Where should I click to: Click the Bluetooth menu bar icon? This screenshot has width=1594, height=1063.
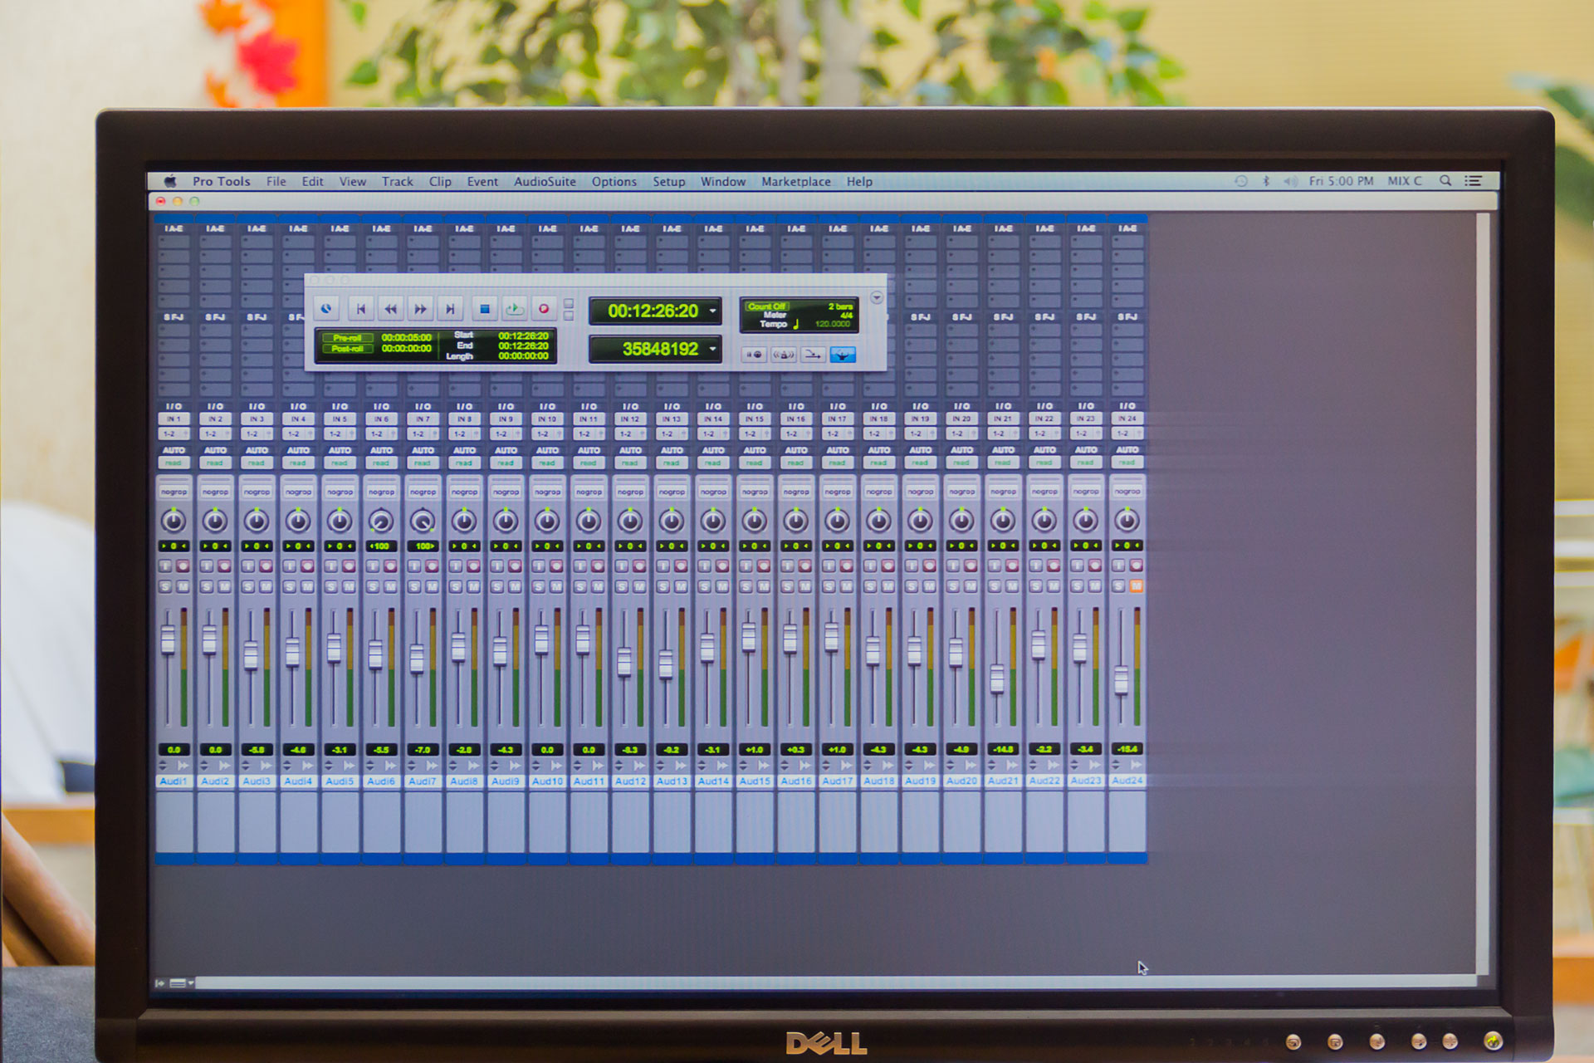tap(1266, 181)
